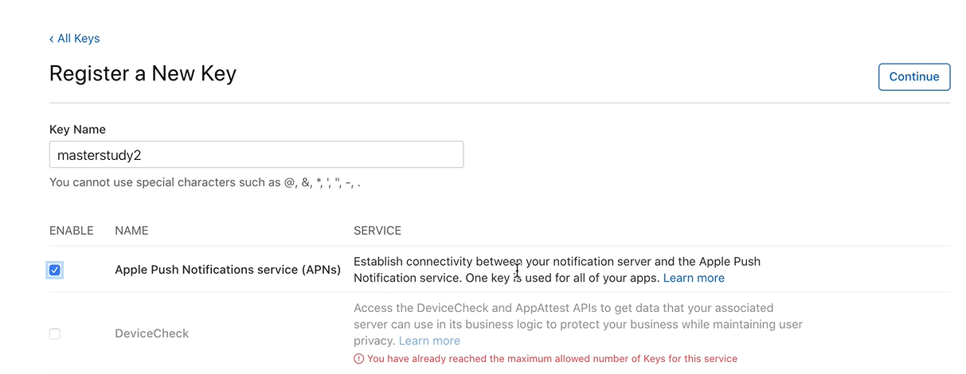
Task: Select the Apple Push Notifications service (APNs) name
Action: click(228, 271)
